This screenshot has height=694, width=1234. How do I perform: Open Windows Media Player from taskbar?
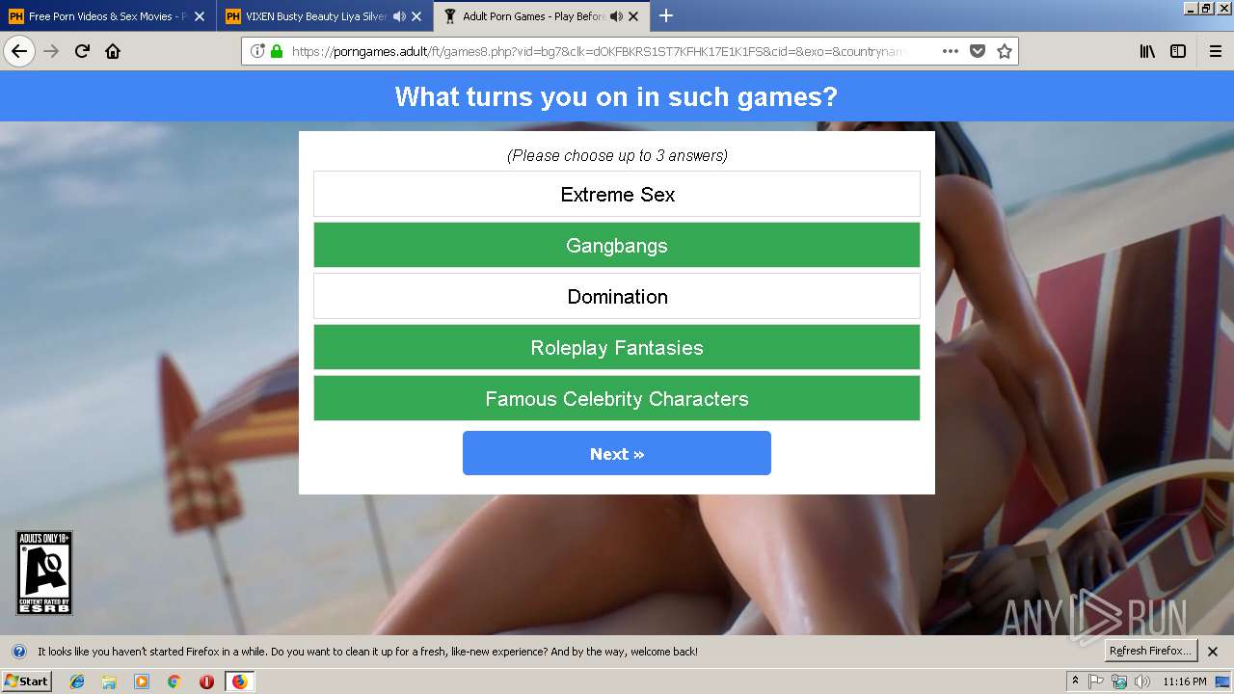point(142,681)
